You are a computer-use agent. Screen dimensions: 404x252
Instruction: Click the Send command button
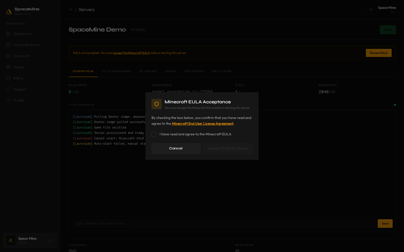pos(385,224)
